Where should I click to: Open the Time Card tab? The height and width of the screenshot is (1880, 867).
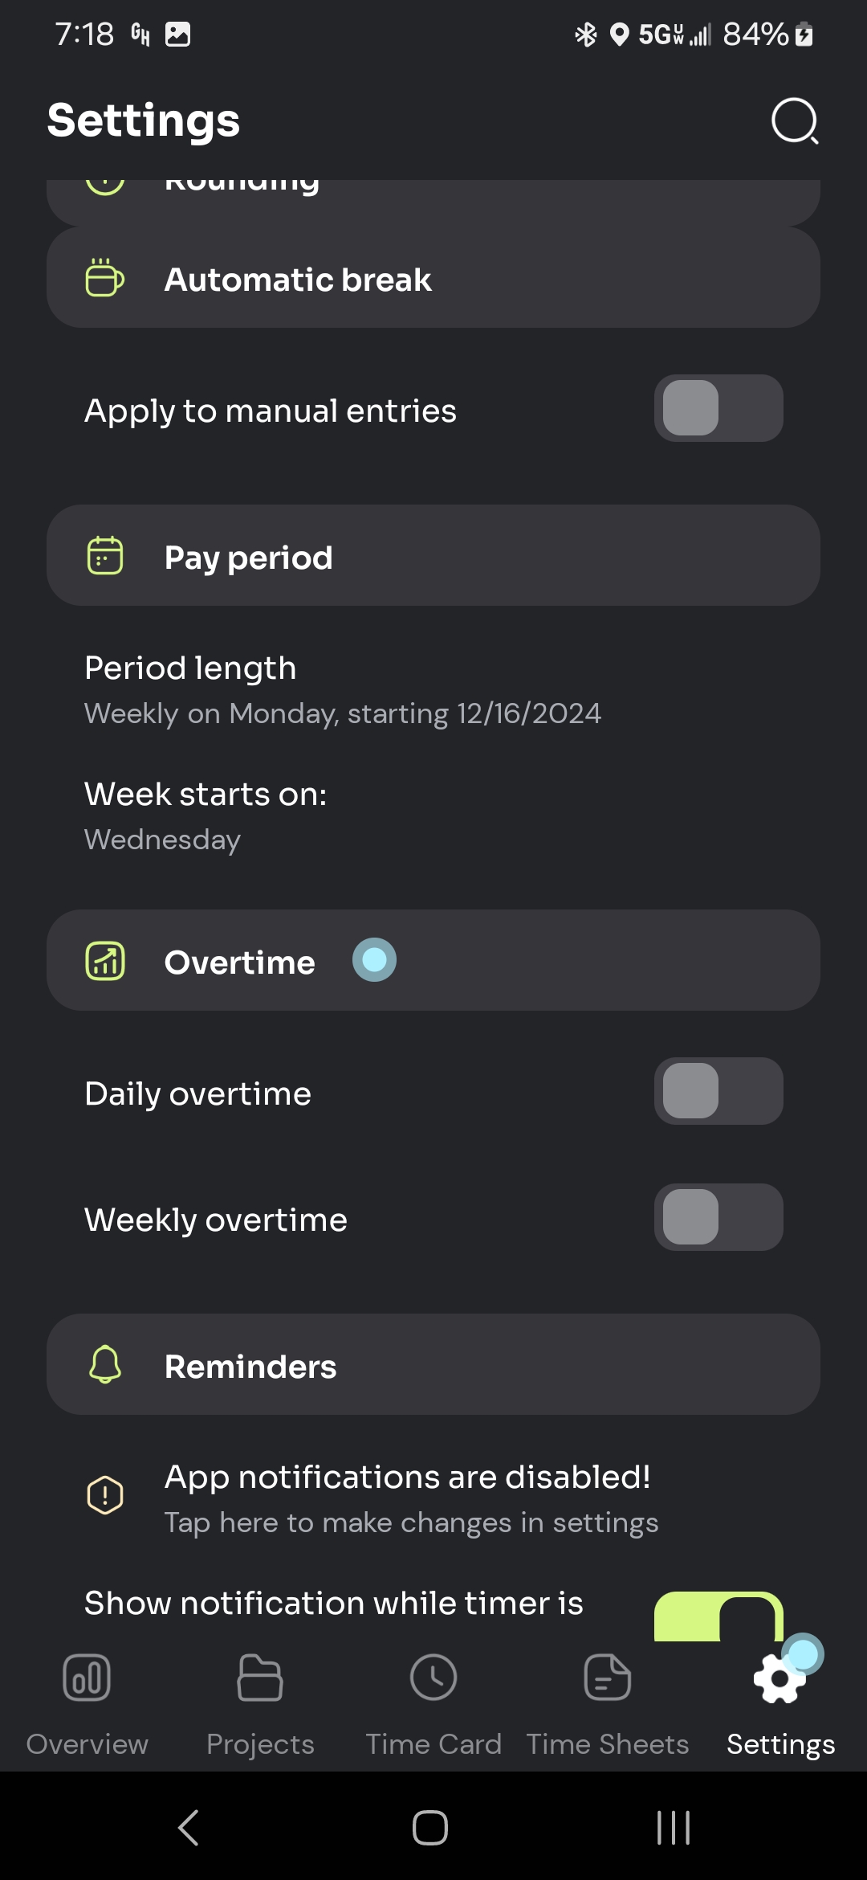coord(433,1703)
